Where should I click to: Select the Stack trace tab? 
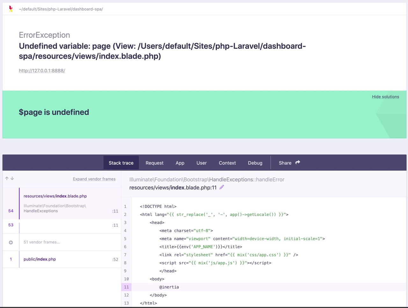(x=121, y=163)
